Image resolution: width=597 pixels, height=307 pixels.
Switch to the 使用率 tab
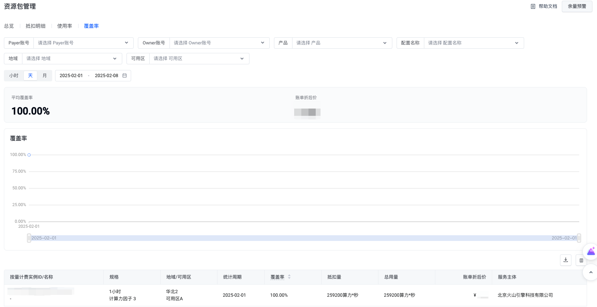click(65, 26)
